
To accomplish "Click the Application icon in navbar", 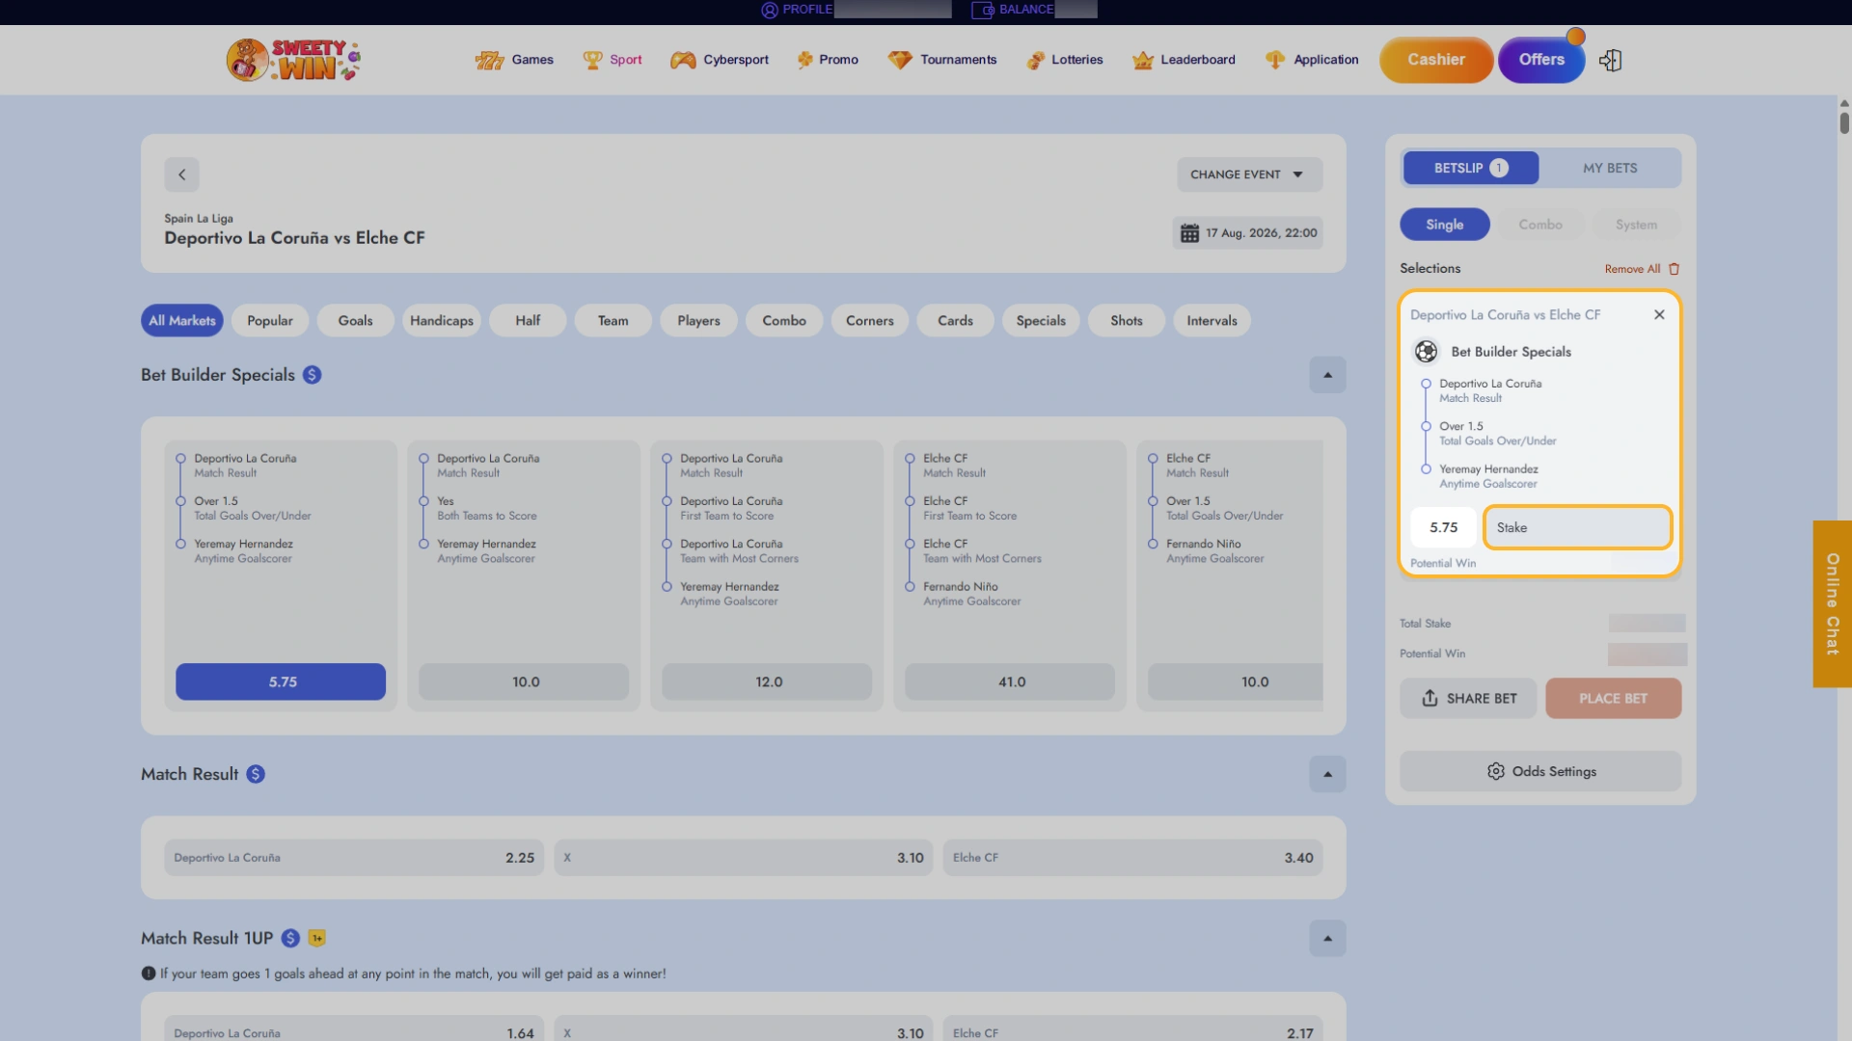I will (x=1275, y=60).
